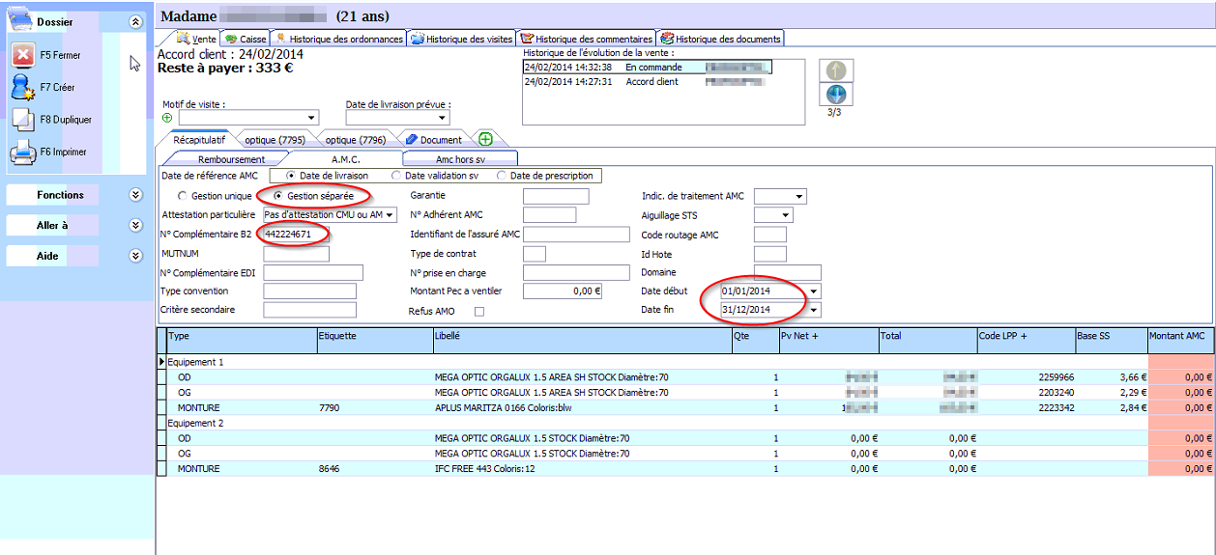Click the blue down arrow history icon
The image size is (1216, 555).
[x=836, y=95]
